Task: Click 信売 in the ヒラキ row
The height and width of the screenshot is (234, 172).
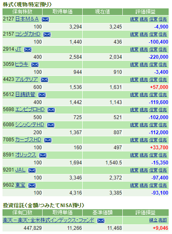Action: pos(163,65)
